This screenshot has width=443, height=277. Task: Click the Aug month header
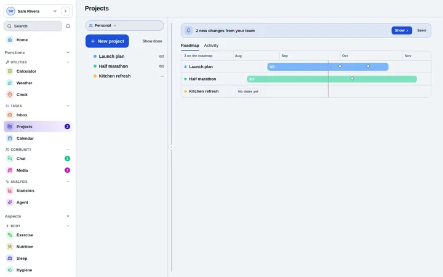point(238,55)
